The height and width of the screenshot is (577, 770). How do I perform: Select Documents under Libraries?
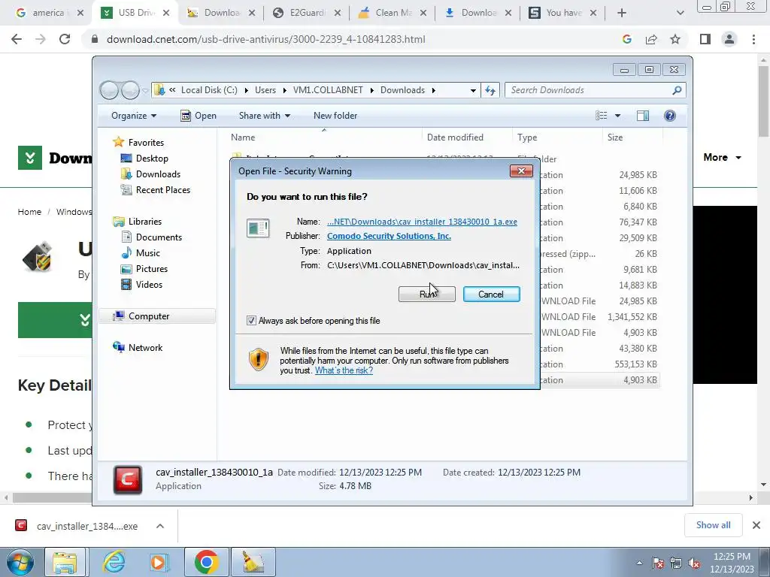pos(159,237)
